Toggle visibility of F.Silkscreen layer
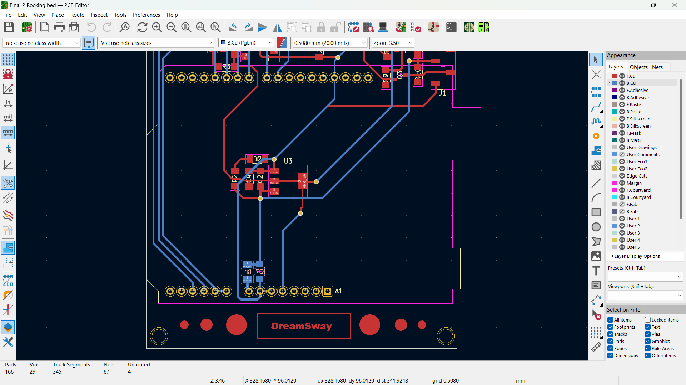Viewport: 686px width, 385px height. pyautogui.click(x=622, y=119)
